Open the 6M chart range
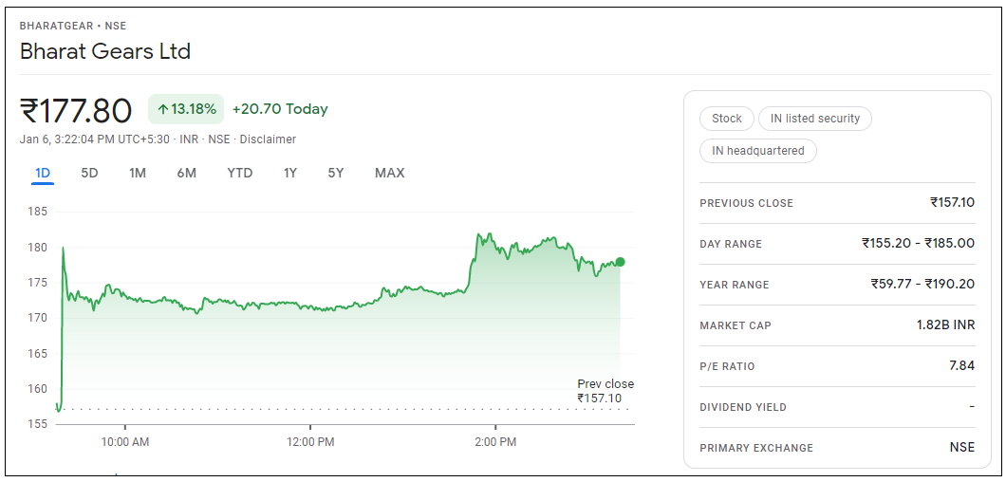Screen dimensions: 1006x482 187,174
